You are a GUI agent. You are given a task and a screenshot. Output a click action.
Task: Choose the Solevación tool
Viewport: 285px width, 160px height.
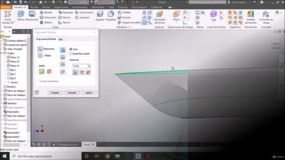point(48,17)
